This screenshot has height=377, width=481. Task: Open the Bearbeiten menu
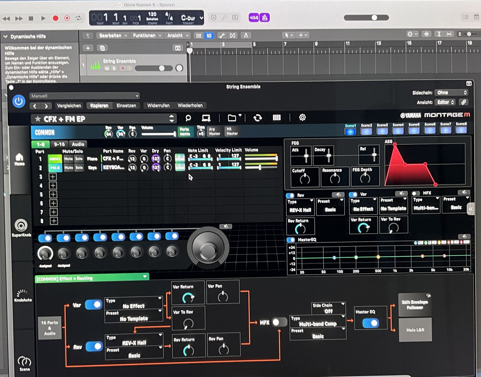point(113,36)
